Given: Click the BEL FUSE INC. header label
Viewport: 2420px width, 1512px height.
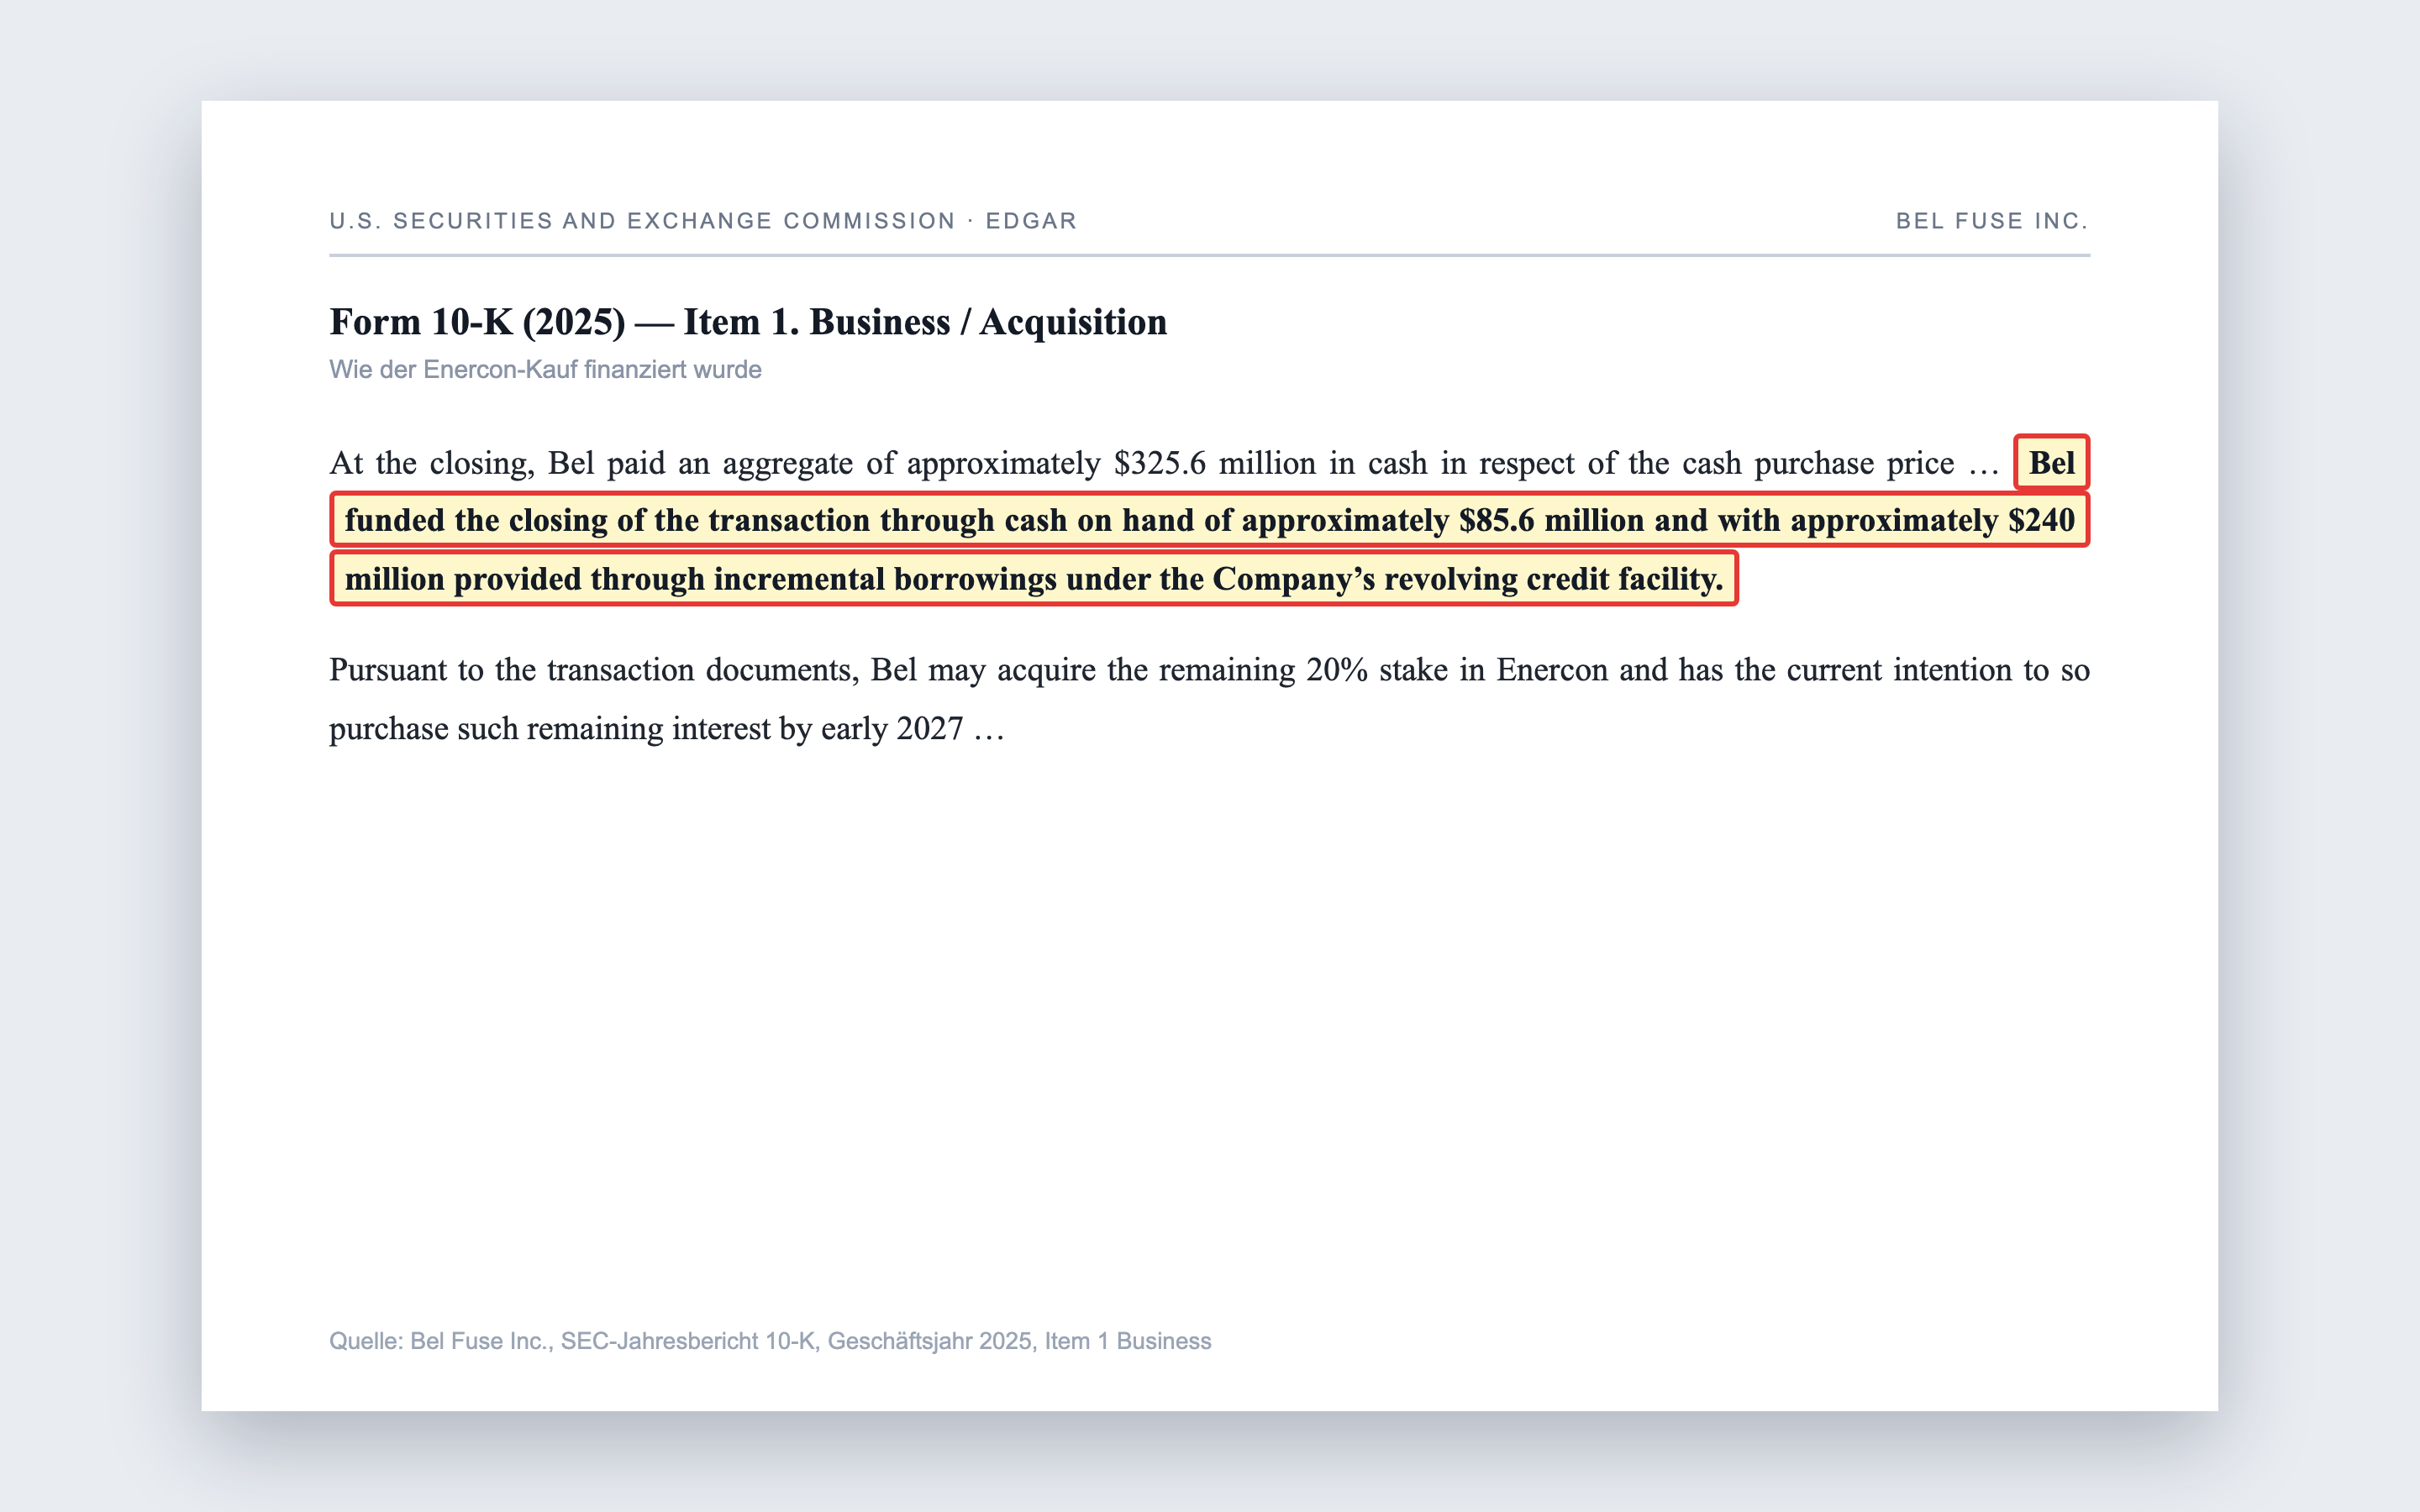Looking at the screenshot, I should pos(1992,221).
